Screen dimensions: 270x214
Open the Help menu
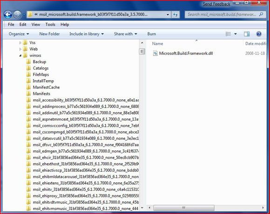click(x=65, y=25)
